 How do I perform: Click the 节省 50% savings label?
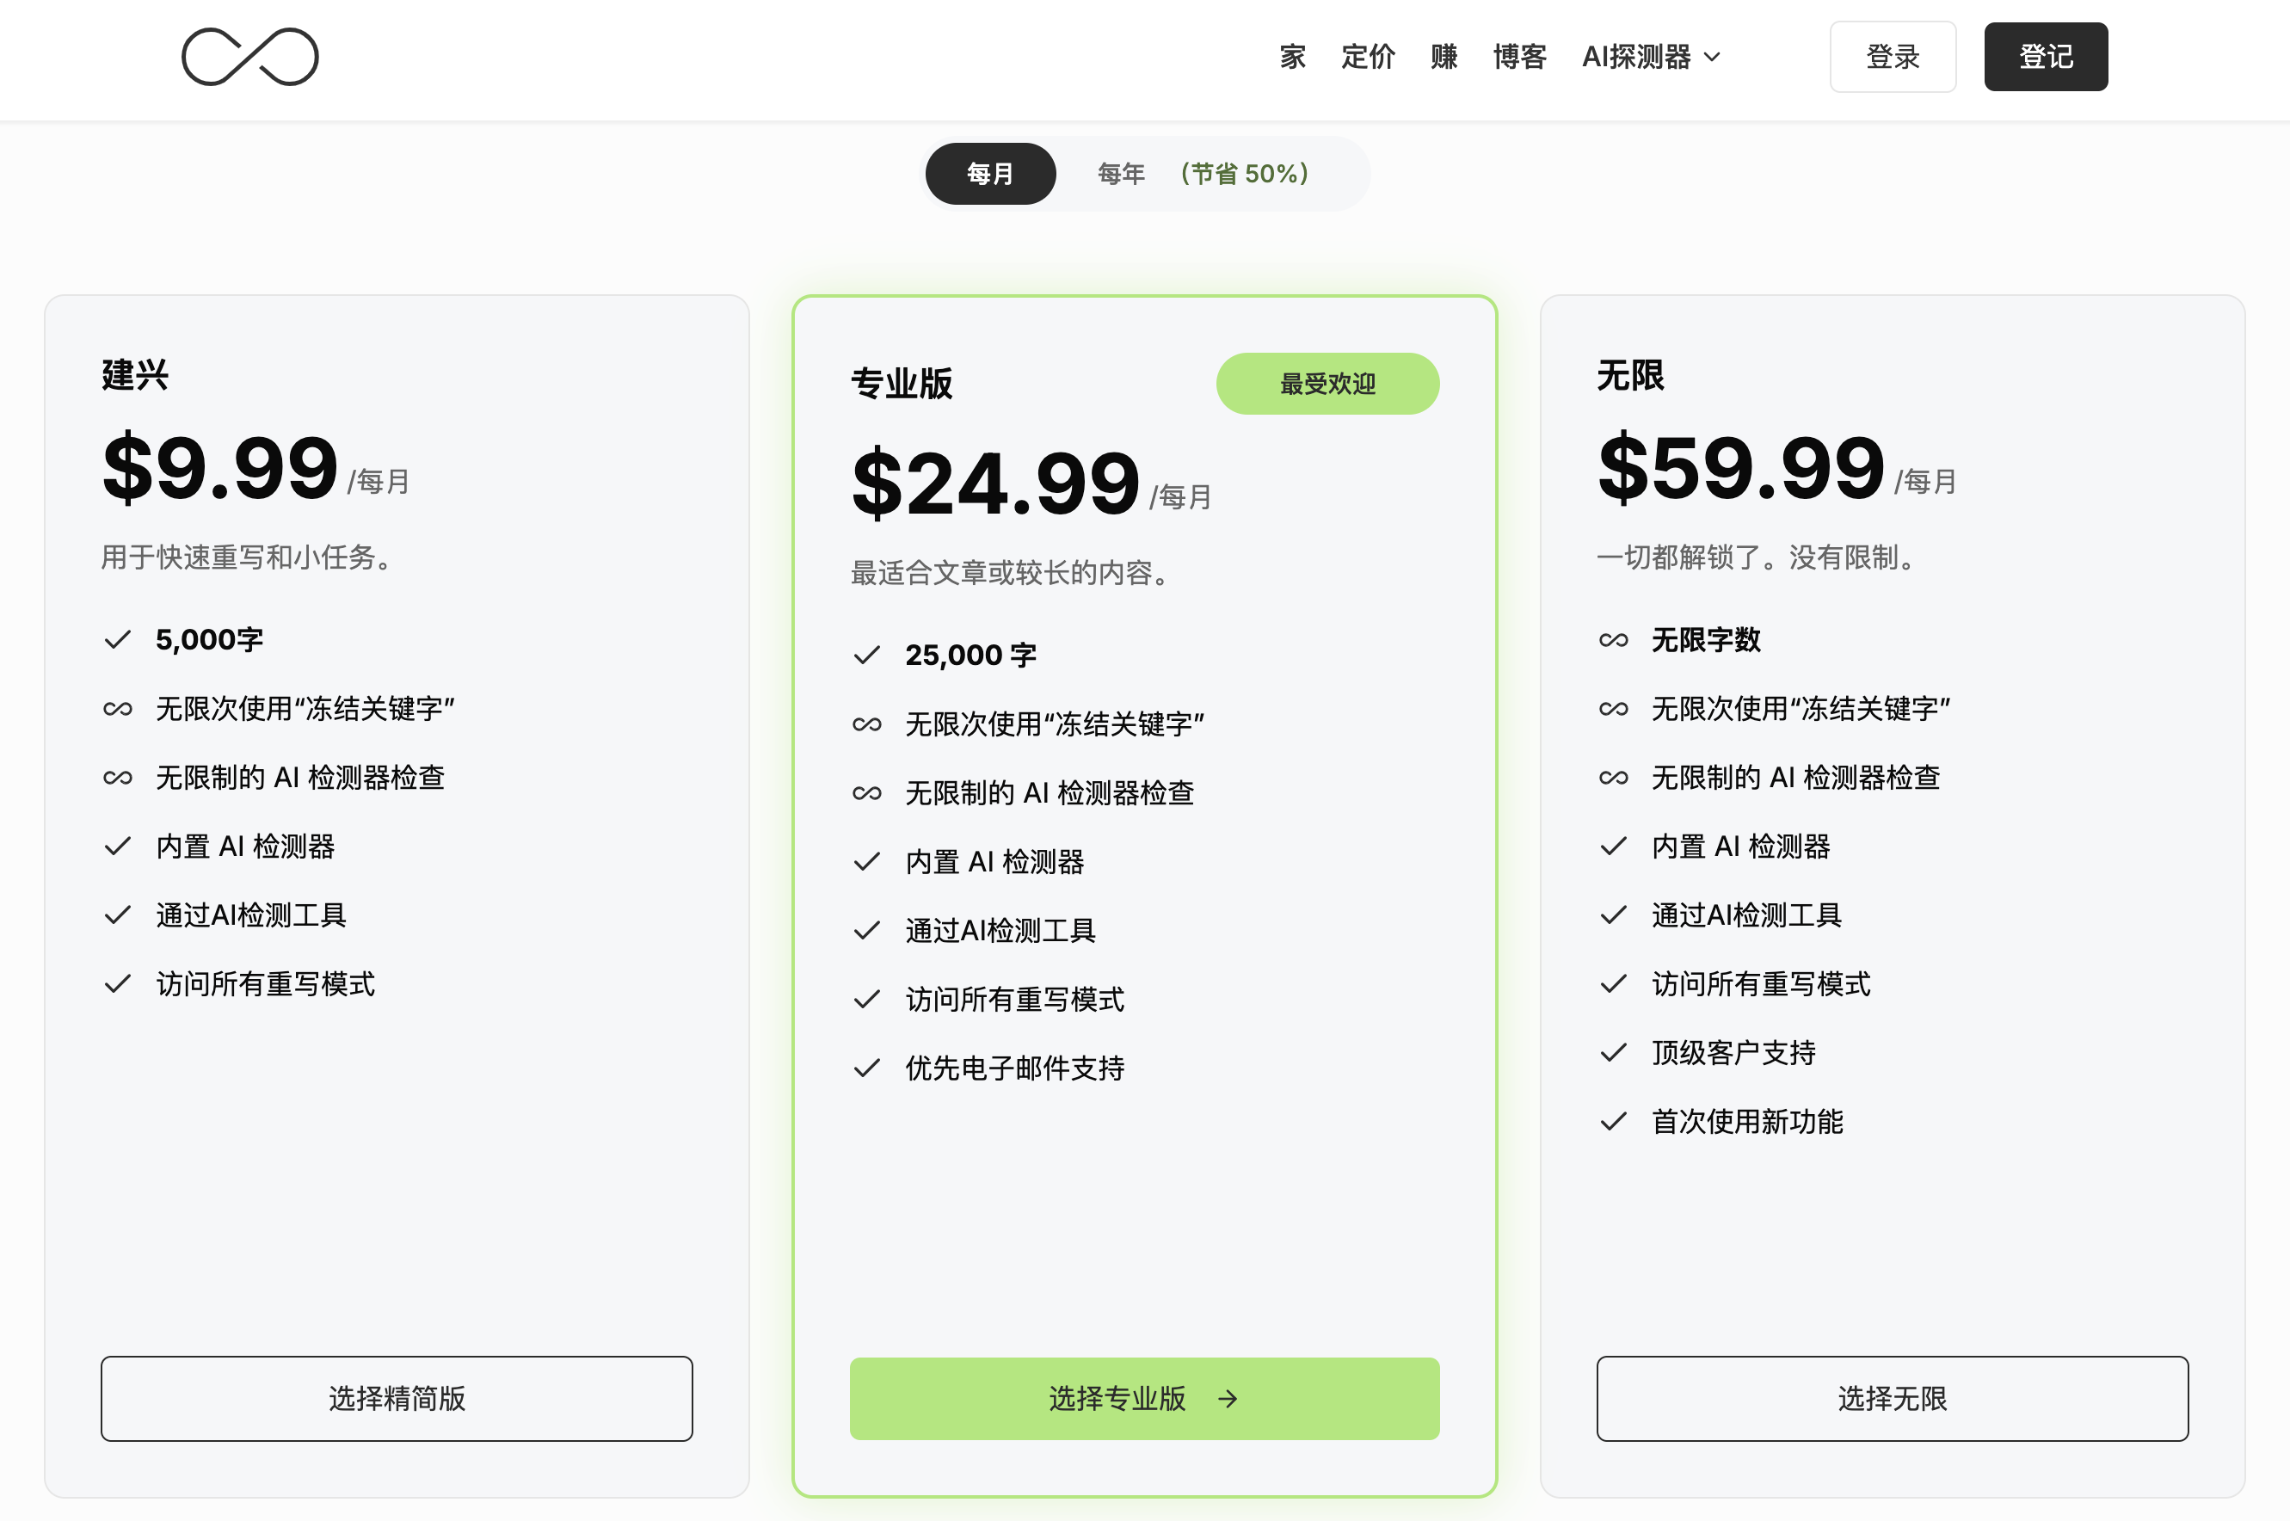[1245, 174]
